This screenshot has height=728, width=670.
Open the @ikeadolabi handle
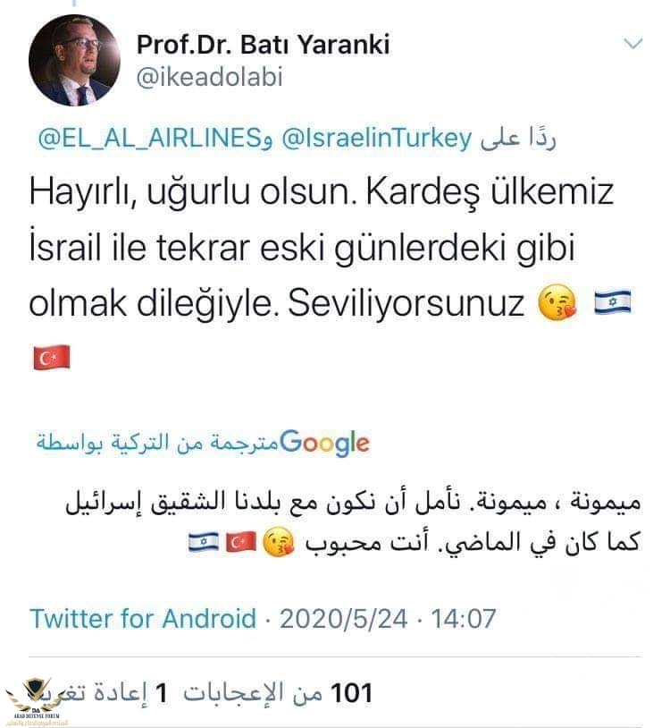[209, 77]
